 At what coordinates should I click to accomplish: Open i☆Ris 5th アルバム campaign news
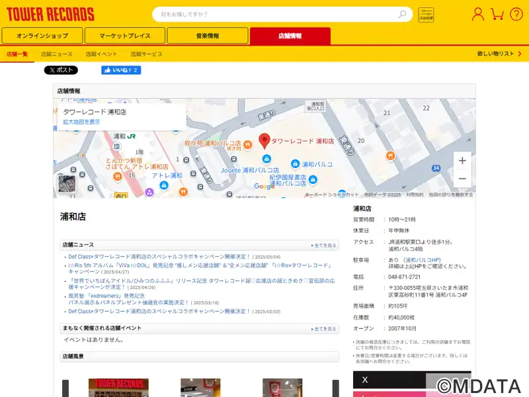click(200, 269)
